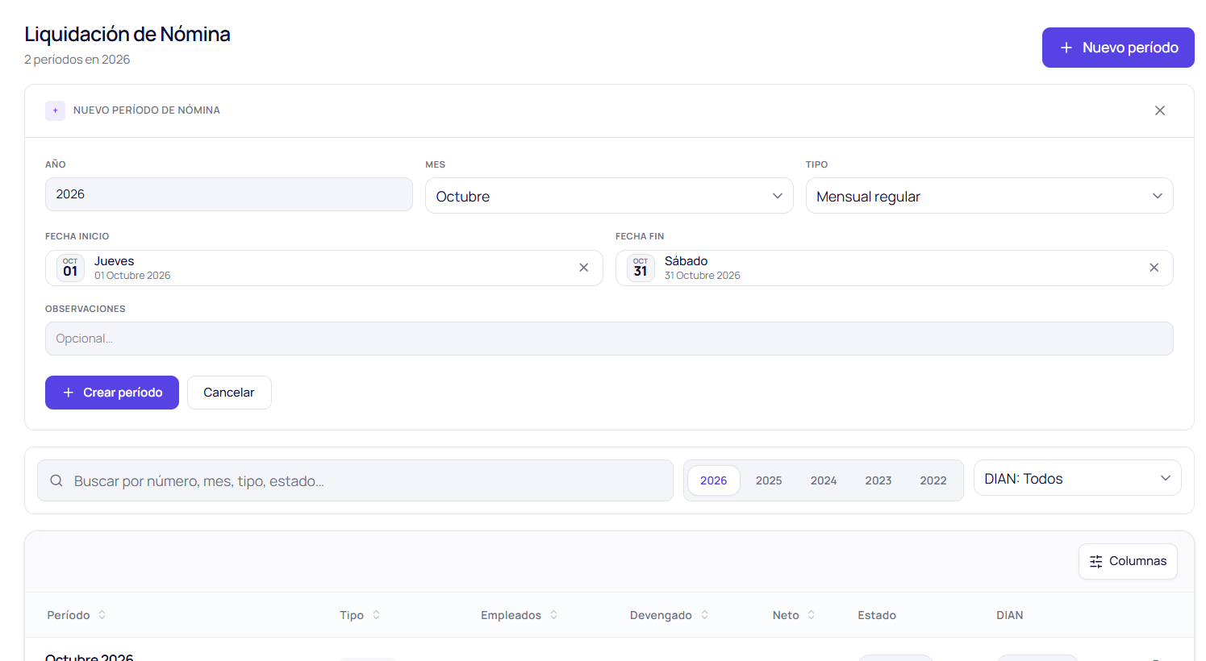Switch to the 2025 year tab
The height and width of the screenshot is (661, 1206).
click(769, 480)
